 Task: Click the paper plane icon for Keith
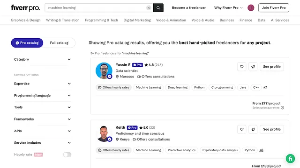point(253,129)
